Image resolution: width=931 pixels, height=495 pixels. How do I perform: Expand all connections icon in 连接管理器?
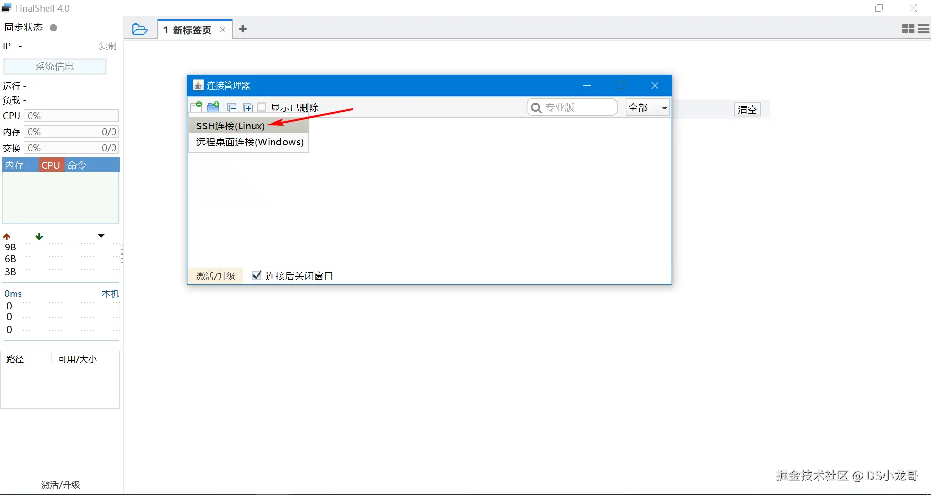248,108
